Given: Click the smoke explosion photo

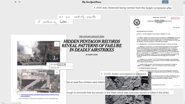Looking at the screenshot, I should 39,53.
